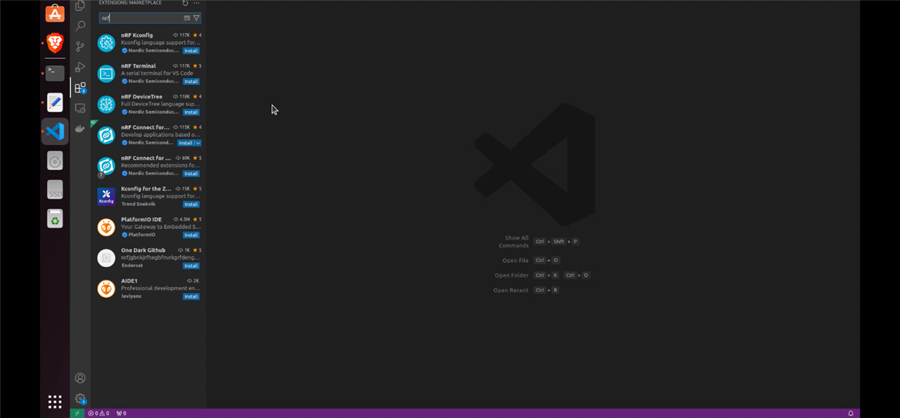This screenshot has width=900, height=418.
Task: Expand the Install dropdown arrow for nRF Connect
Action: (198, 143)
